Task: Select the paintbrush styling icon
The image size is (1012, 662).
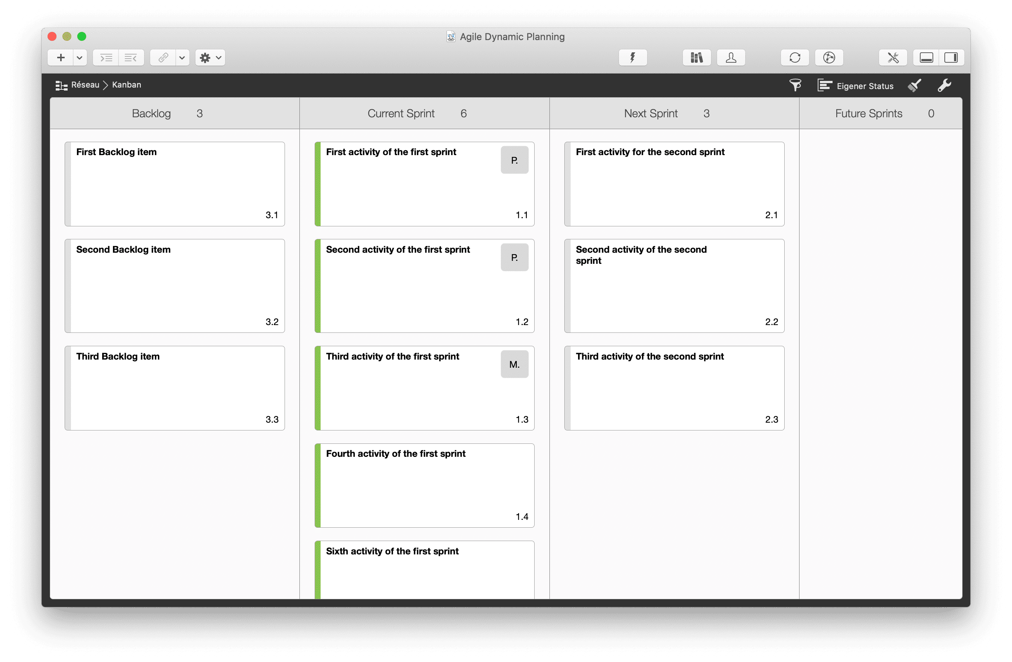Action: pos(915,85)
